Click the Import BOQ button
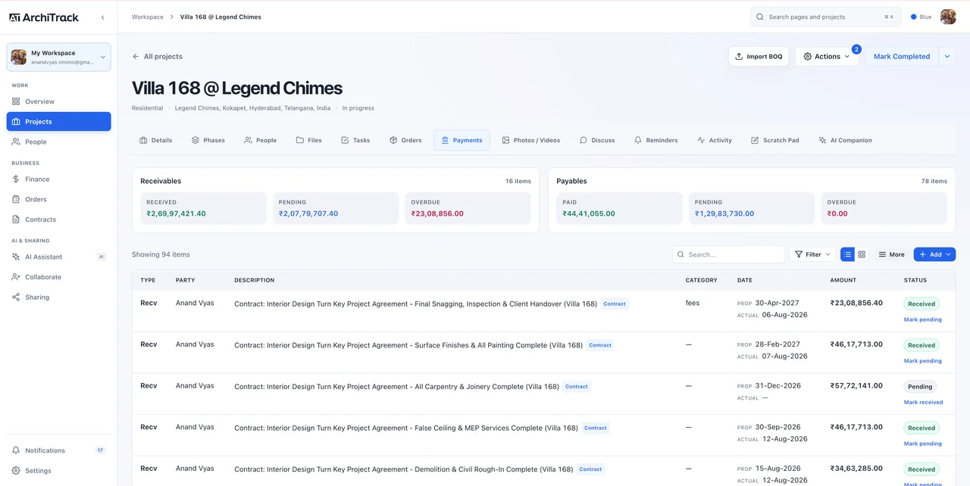The height and width of the screenshot is (486, 970). tap(759, 57)
